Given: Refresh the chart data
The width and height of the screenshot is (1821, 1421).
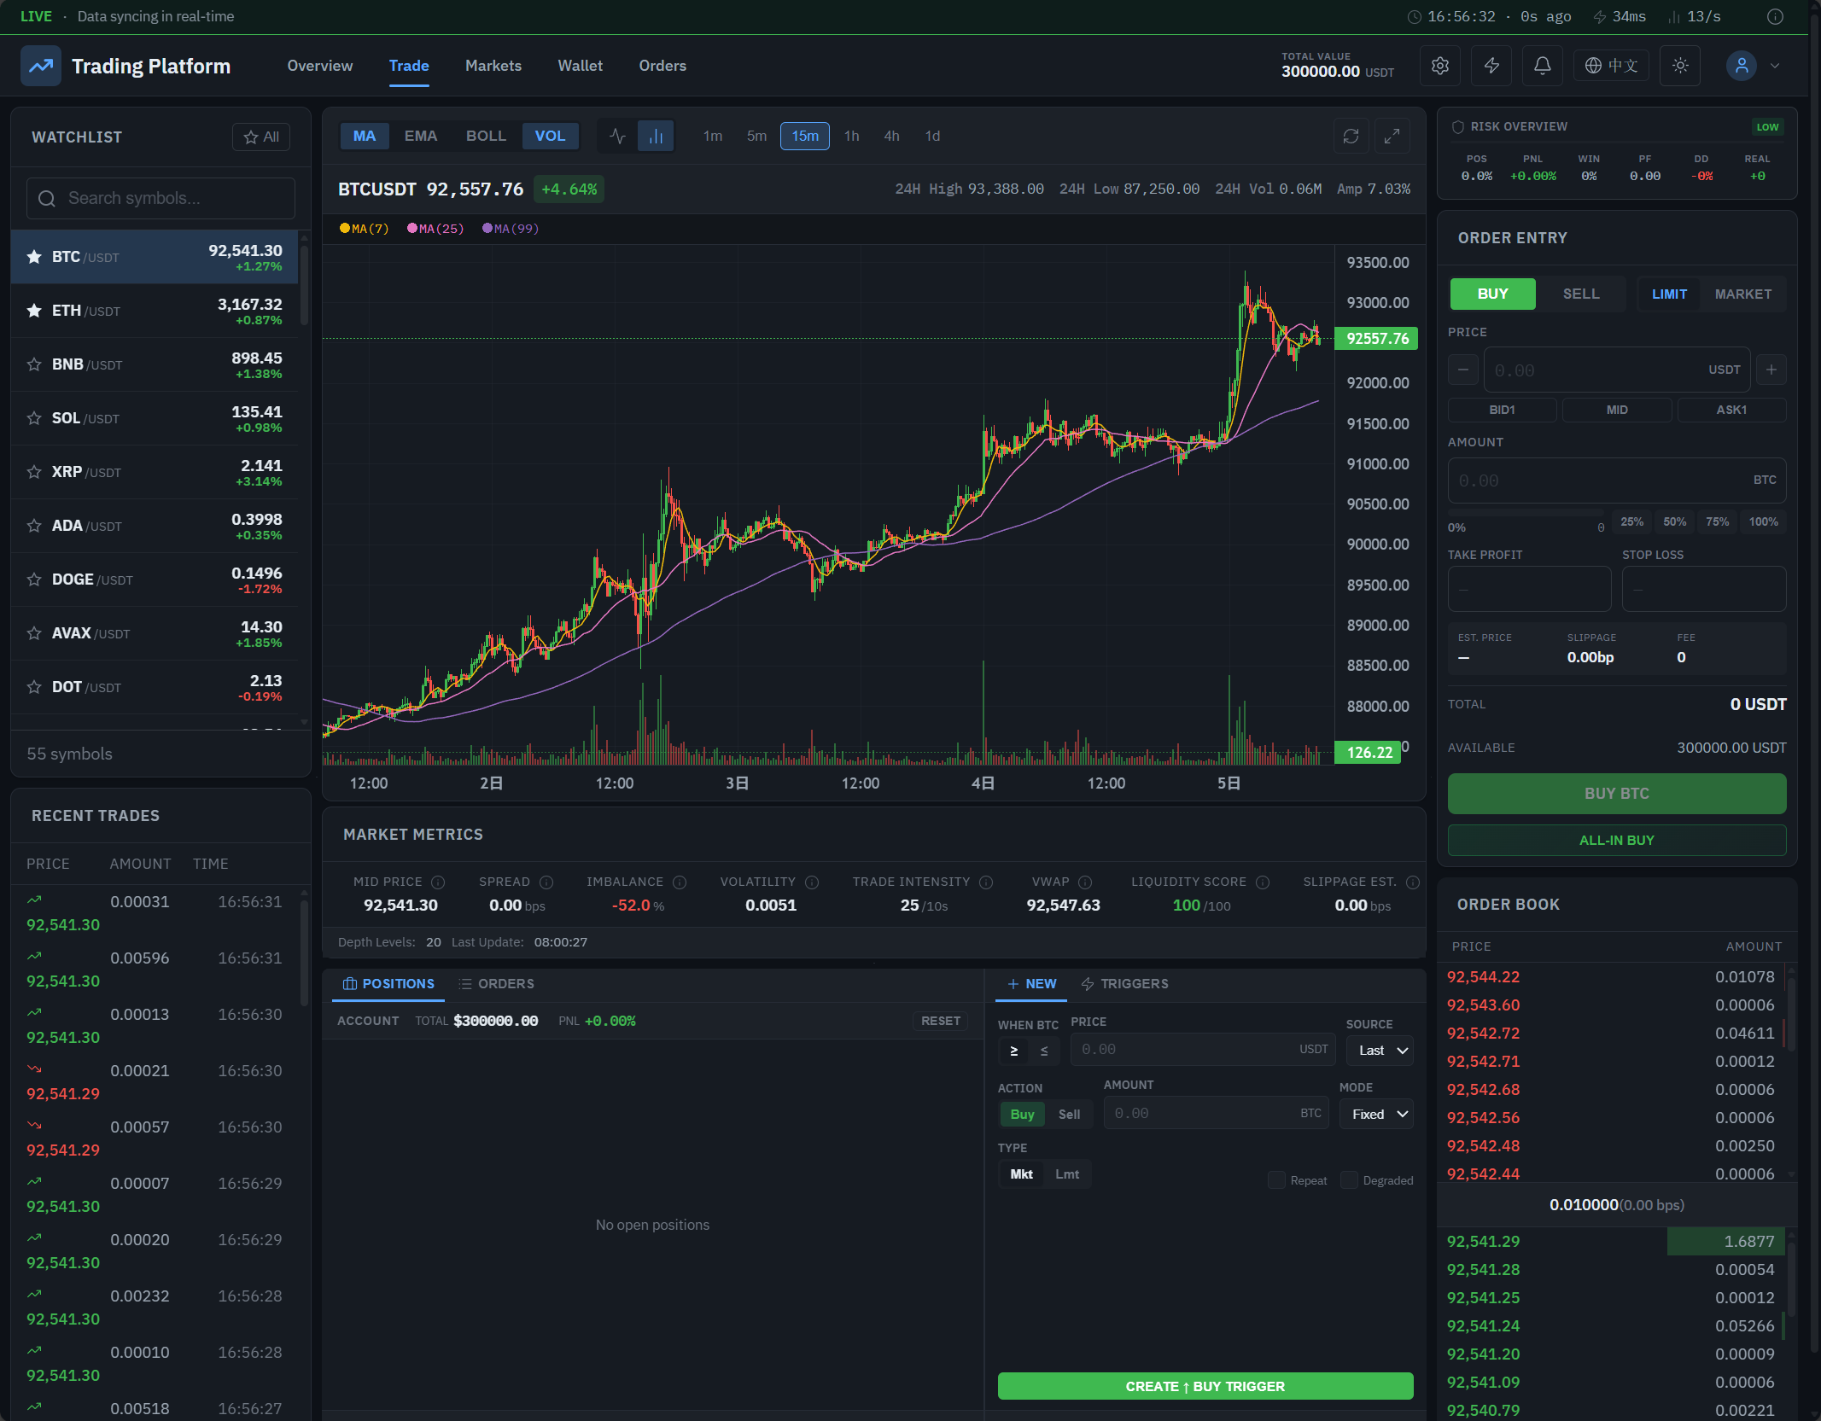Looking at the screenshot, I should 1351,137.
